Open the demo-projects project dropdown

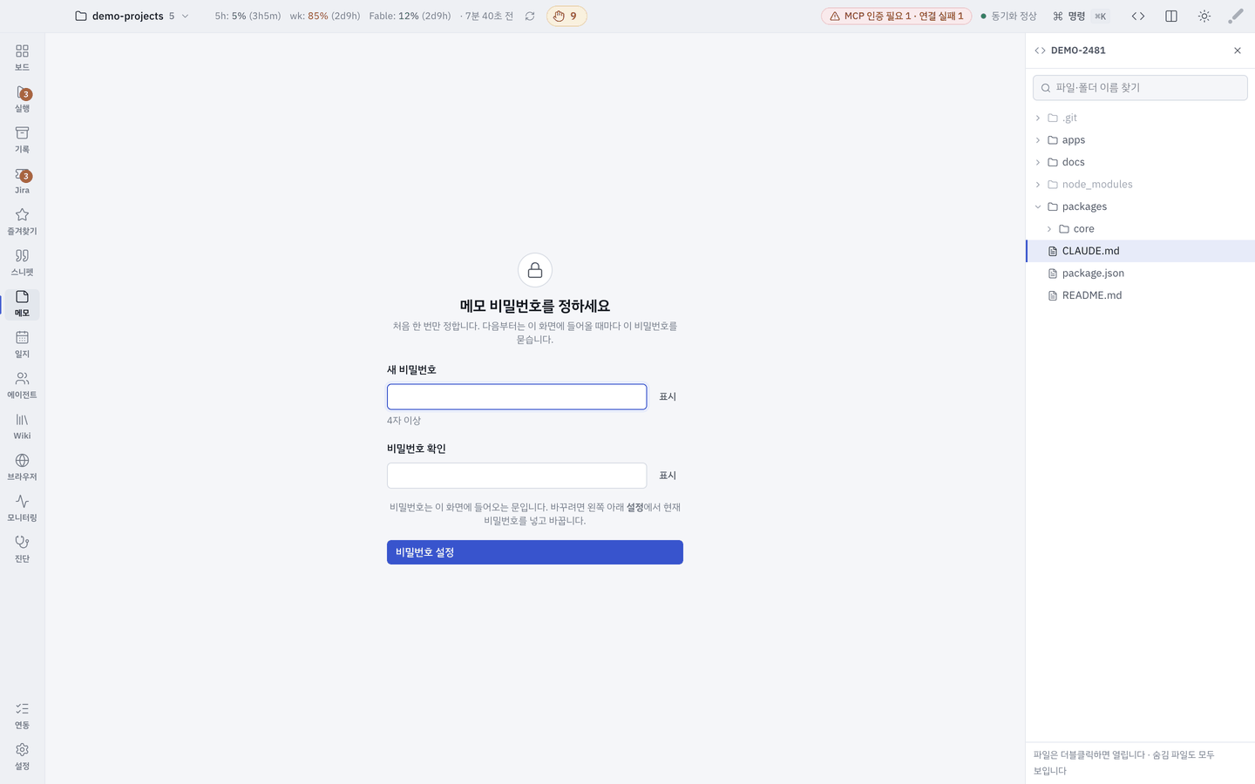point(132,16)
